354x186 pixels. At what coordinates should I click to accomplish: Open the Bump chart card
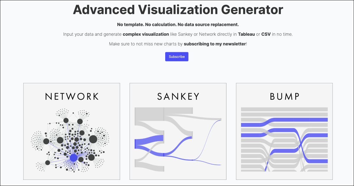point(284,131)
